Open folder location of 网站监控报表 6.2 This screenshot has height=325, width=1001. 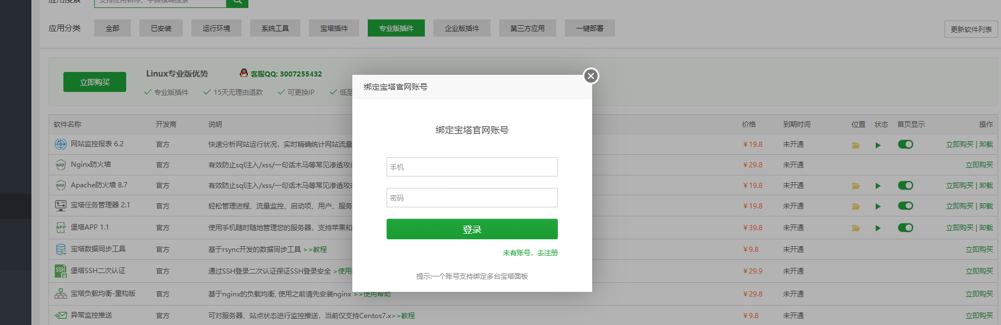855,145
